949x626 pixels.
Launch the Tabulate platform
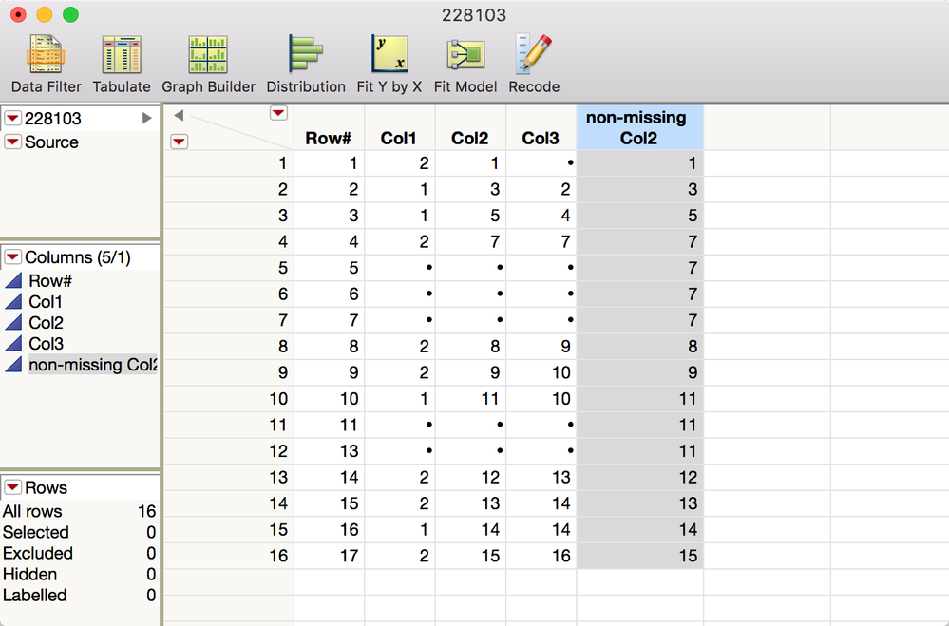[x=122, y=65]
